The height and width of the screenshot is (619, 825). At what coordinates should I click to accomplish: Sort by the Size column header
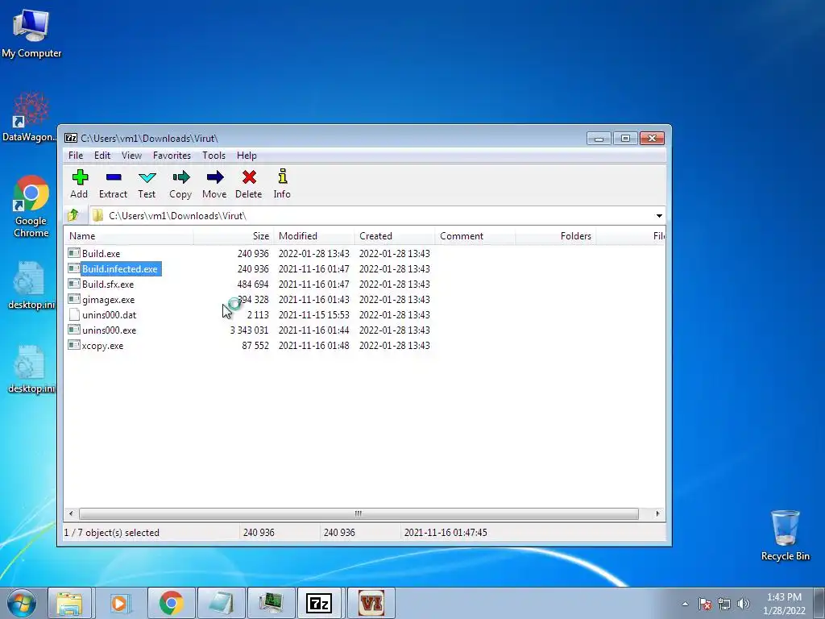point(234,236)
